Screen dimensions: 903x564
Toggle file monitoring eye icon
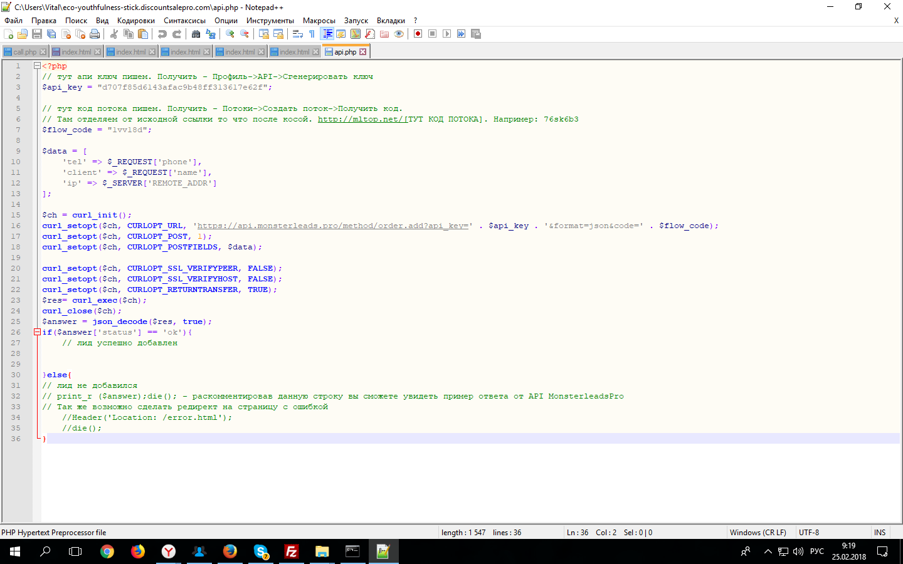[399, 34]
